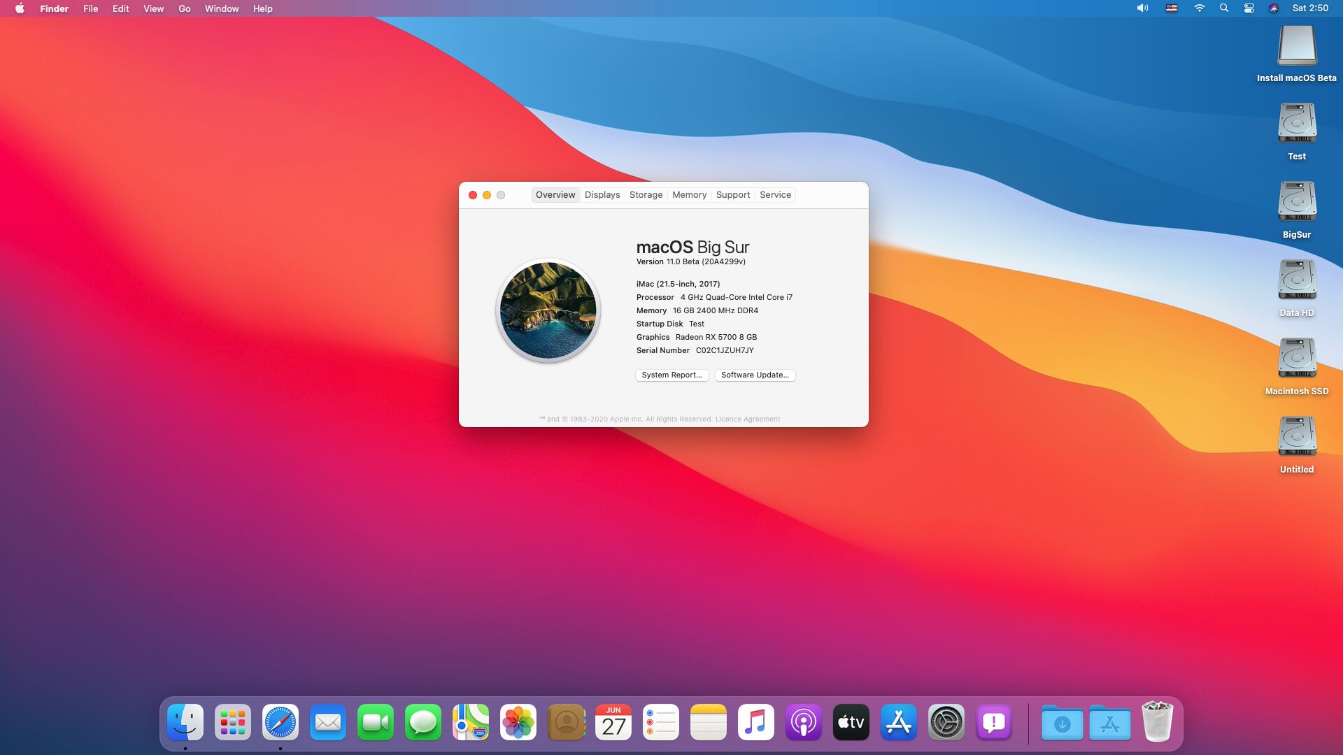Open the App Store dock icon

click(x=899, y=722)
